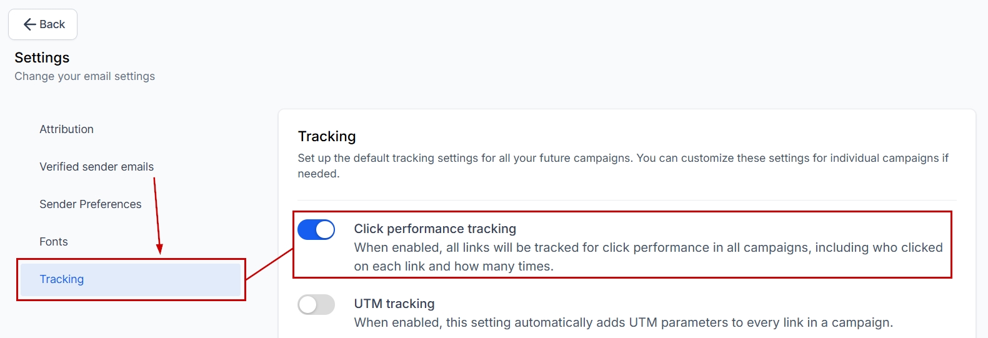Click the 'UTM tracking' label text
The width and height of the screenshot is (988, 338).
tap(394, 304)
